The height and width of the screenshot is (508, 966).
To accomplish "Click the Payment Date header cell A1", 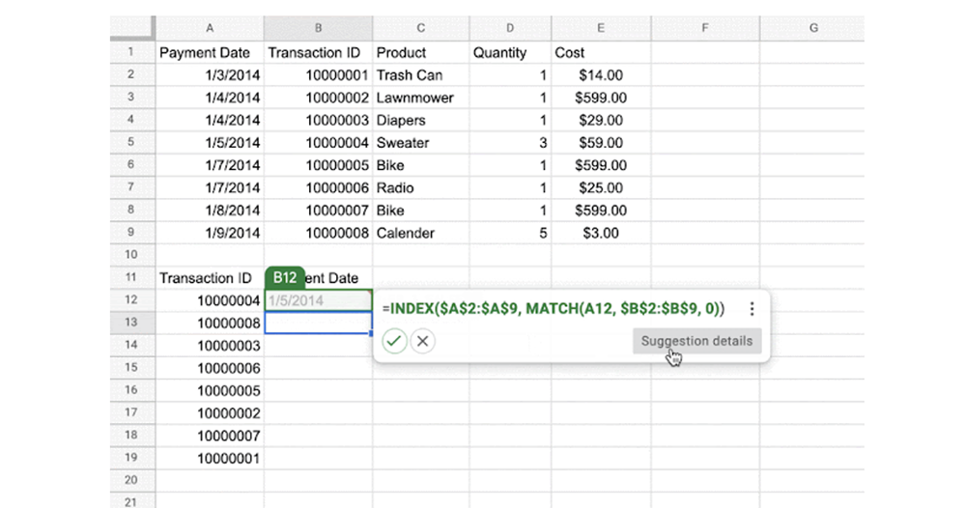I will pyautogui.click(x=210, y=52).
